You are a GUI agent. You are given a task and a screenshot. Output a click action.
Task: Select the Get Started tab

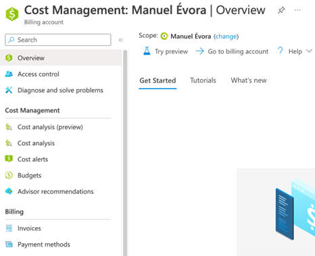157,80
